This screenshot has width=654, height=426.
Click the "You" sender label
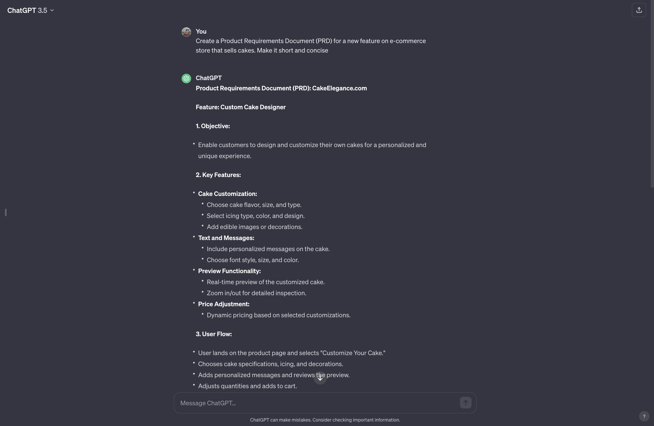tap(201, 31)
